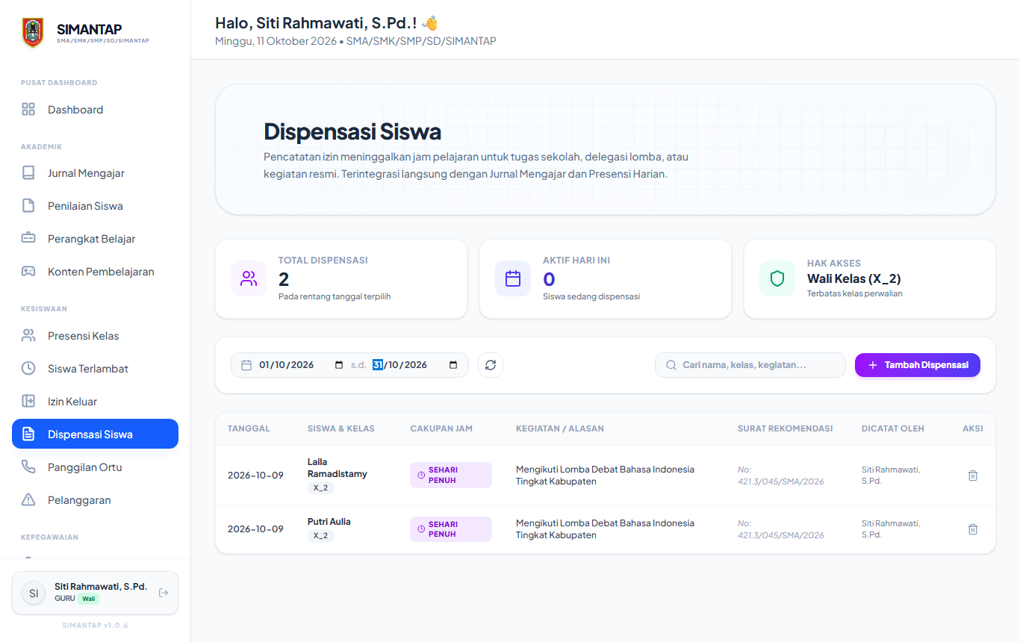Image resolution: width=1020 pixels, height=642 pixels.
Task: Click the Kegiatan / Alasan column header
Action: [560, 428]
